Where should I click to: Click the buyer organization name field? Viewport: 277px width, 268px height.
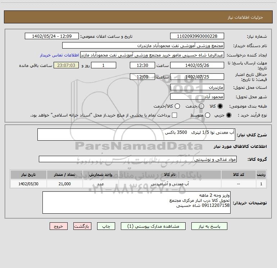pos(143,45)
